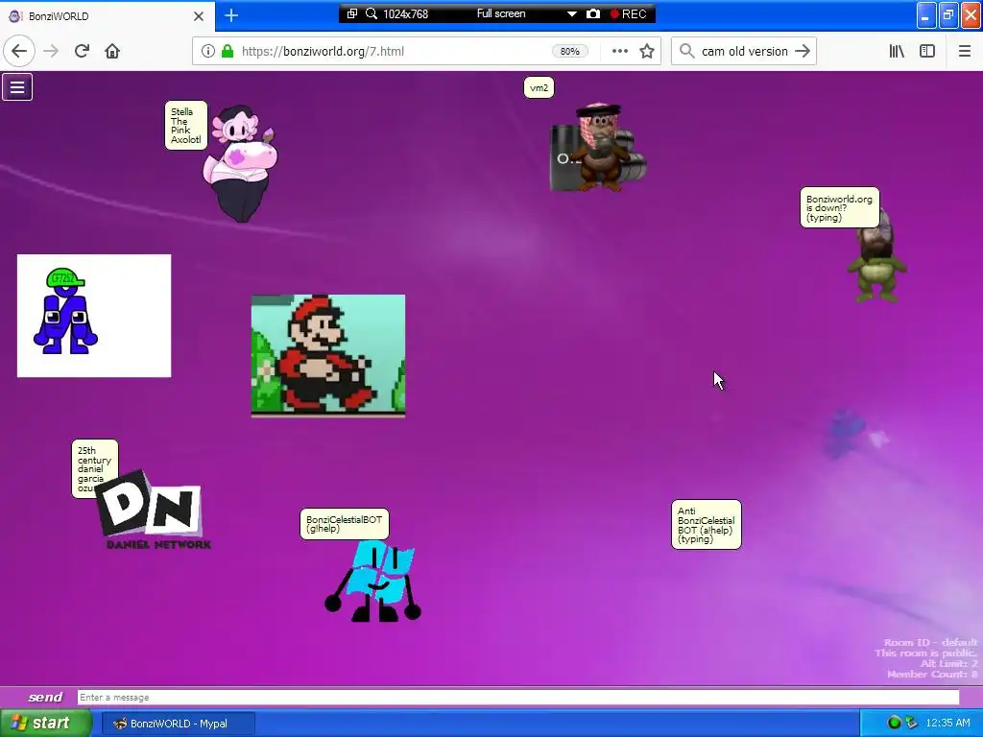Select the Full screen mode label

tap(501, 13)
